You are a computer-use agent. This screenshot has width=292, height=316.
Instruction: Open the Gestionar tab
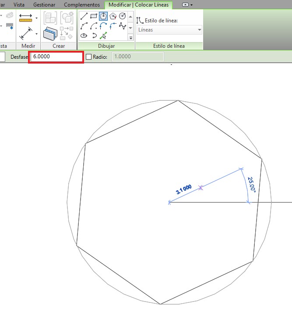click(44, 4)
